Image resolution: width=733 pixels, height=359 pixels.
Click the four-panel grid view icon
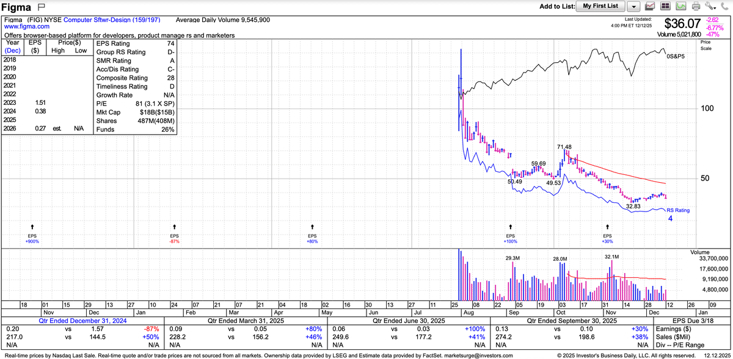(x=665, y=6)
